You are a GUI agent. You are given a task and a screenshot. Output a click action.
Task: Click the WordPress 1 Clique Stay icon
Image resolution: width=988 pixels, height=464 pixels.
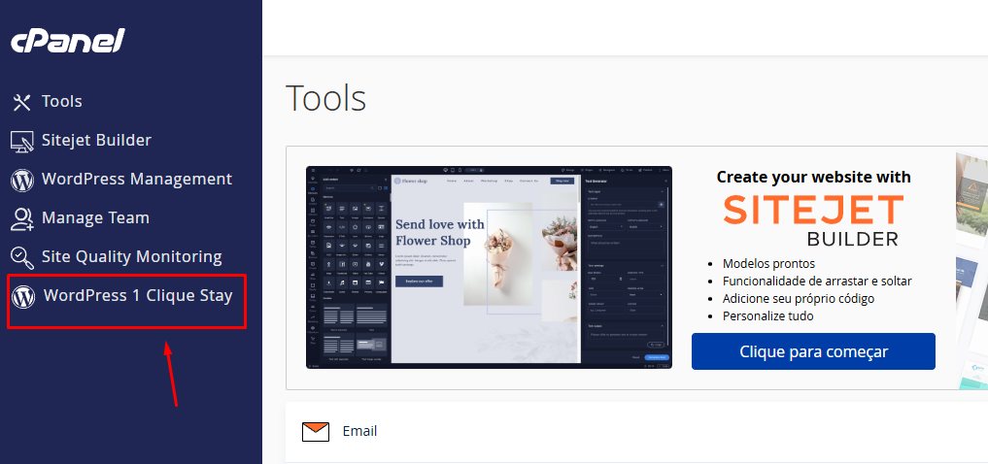(x=24, y=296)
